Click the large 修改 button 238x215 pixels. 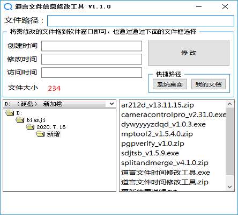click(x=189, y=53)
